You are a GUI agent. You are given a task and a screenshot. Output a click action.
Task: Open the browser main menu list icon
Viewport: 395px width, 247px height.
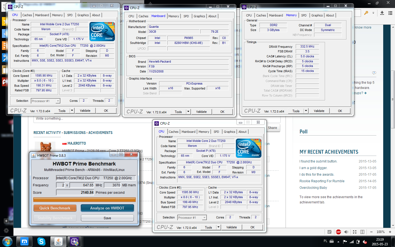point(390,13)
